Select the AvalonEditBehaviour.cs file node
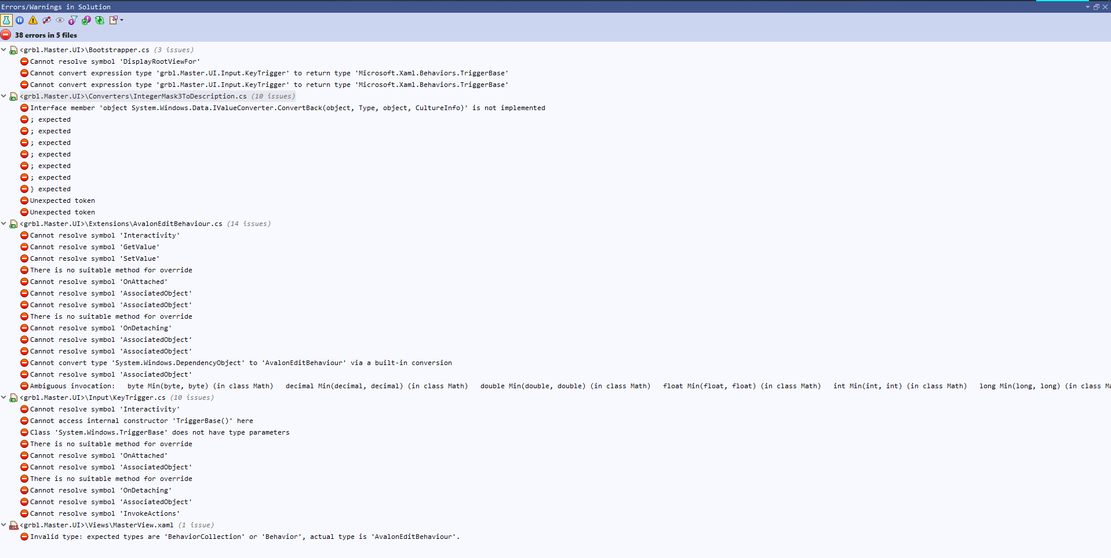The height and width of the screenshot is (558, 1111). tap(121, 224)
